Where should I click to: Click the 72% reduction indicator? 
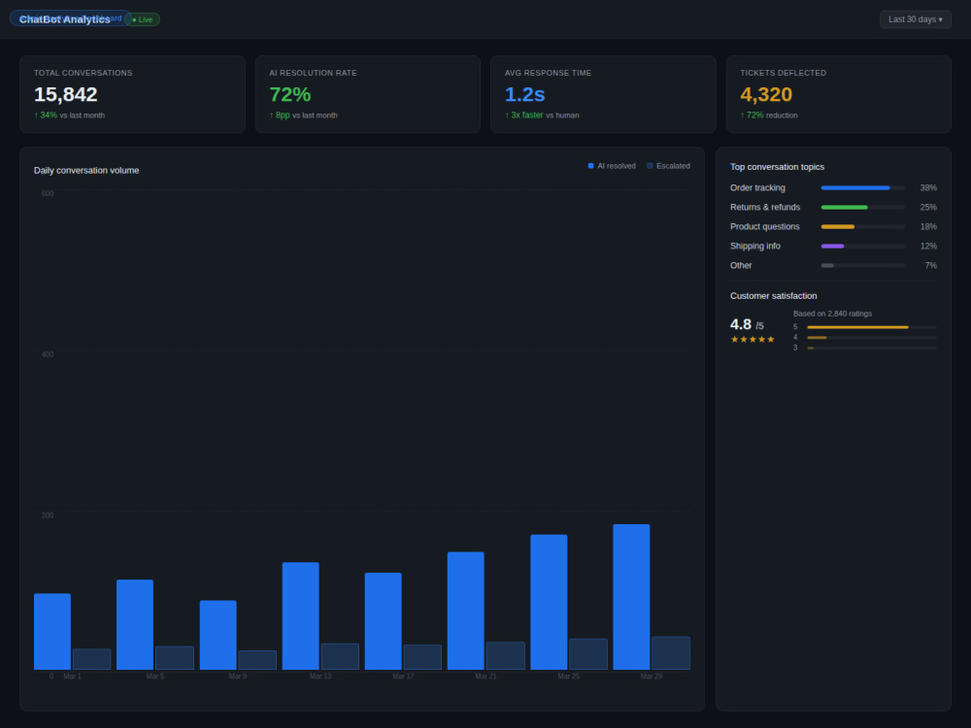768,116
